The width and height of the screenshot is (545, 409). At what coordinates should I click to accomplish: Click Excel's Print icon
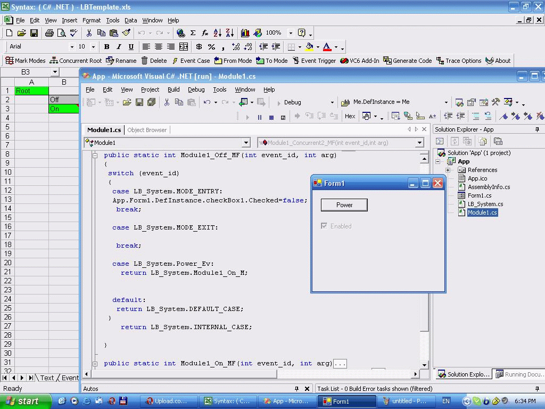click(49, 33)
